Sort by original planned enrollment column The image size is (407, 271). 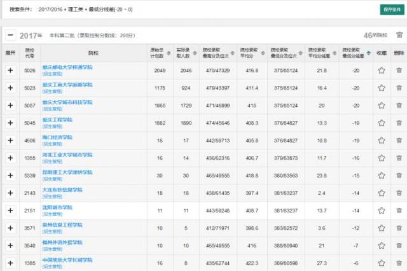tap(169, 53)
